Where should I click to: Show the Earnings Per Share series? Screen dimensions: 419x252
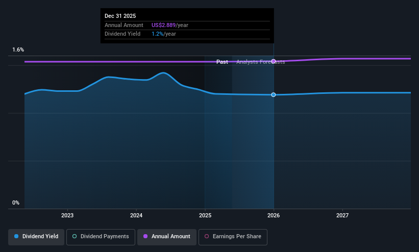click(x=233, y=237)
